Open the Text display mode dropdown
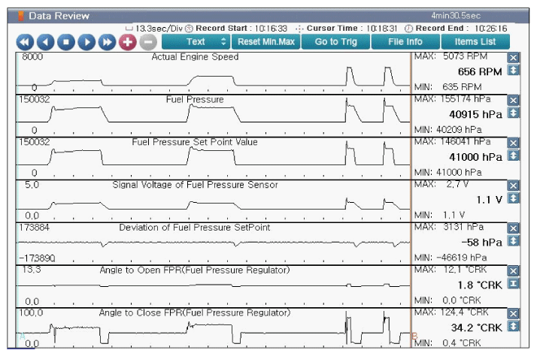The width and height of the screenshot is (537, 356). (195, 41)
